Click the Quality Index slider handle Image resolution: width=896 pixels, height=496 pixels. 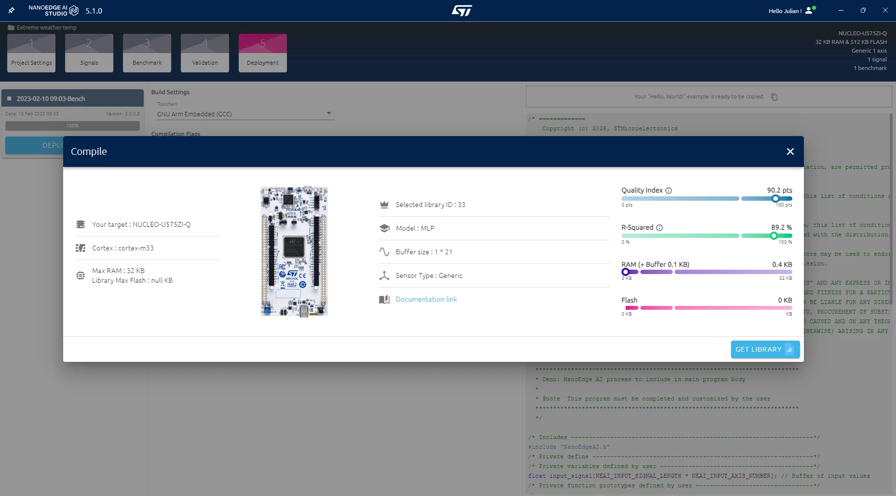point(775,199)
